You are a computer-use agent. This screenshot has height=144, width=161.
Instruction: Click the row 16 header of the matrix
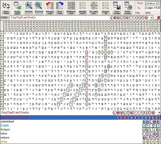pyautogui.click(x=2, y=104)
